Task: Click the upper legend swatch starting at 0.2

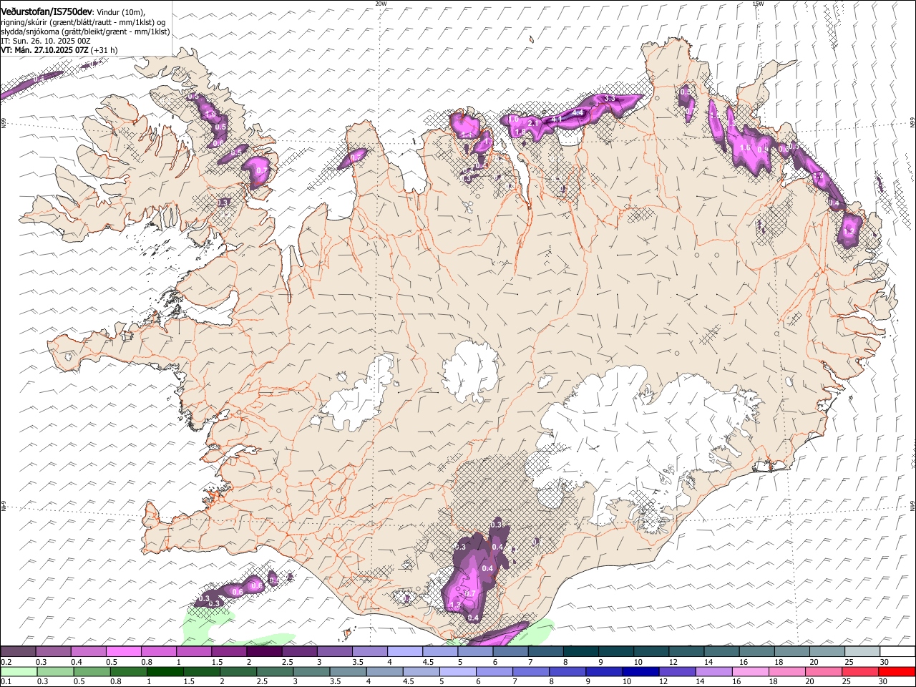Action: [19, 652]
